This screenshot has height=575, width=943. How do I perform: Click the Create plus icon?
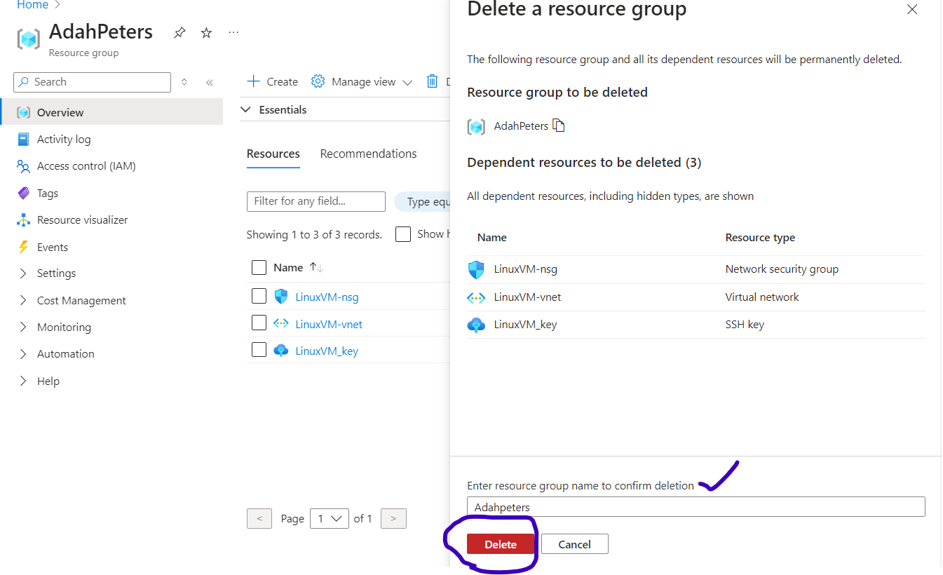pyautogui.click(x=253, y=82)
